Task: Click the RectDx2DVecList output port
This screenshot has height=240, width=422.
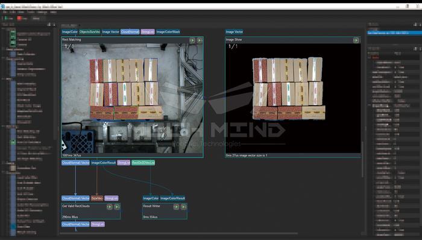Action: 143,163
